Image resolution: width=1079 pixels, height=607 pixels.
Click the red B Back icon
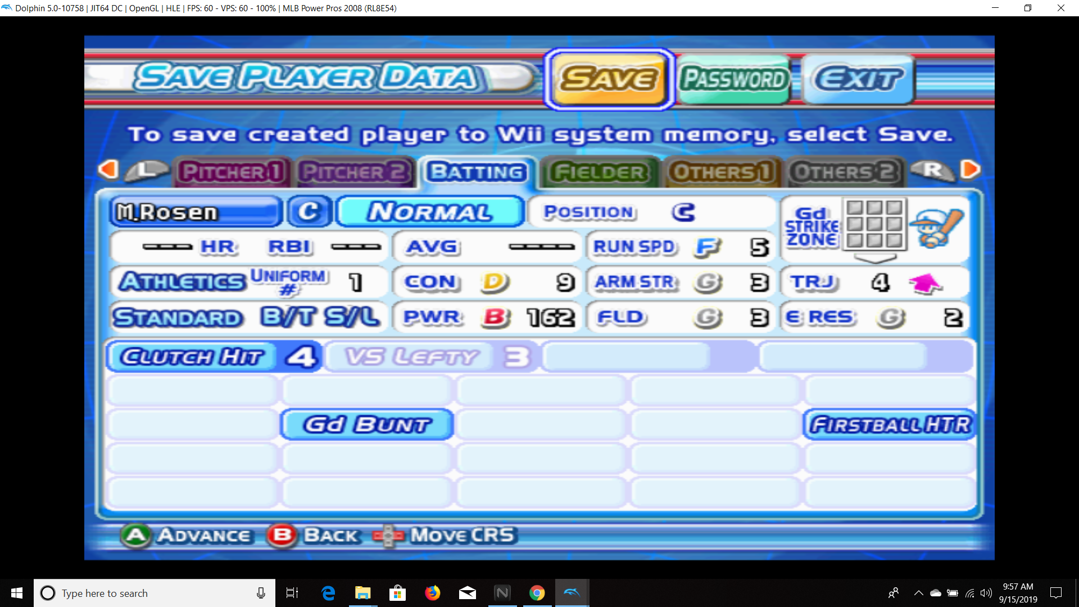(282, 536)
